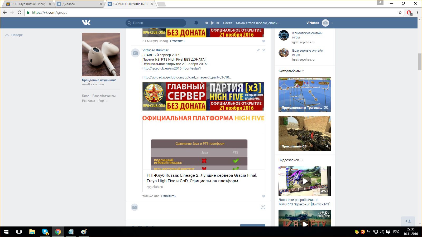Viewport: 422px width, 237px height.
Task: Click the Браузерные онлайн игры avatar
Action: click(x=284, y=53)
